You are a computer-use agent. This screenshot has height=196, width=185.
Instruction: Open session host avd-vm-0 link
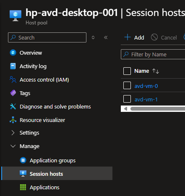(x=146, y=86)
